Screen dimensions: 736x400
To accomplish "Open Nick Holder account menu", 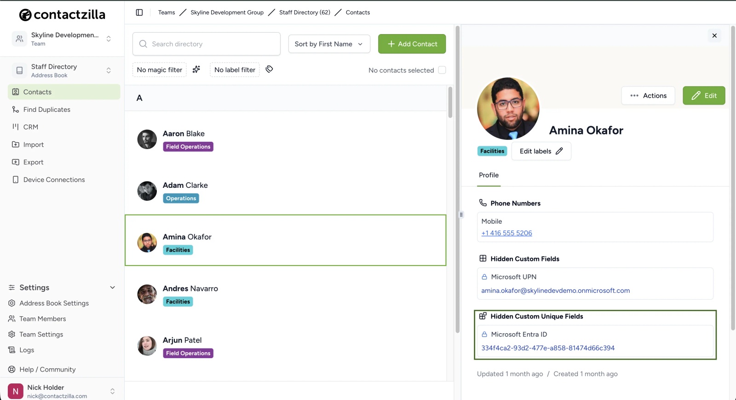I will pos(62,391).
